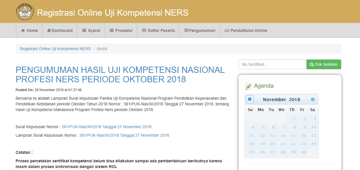The width and height of the screenshot is (360, 170).
Task: Click the university logo in the header
Action: click(x=25, y=12)
